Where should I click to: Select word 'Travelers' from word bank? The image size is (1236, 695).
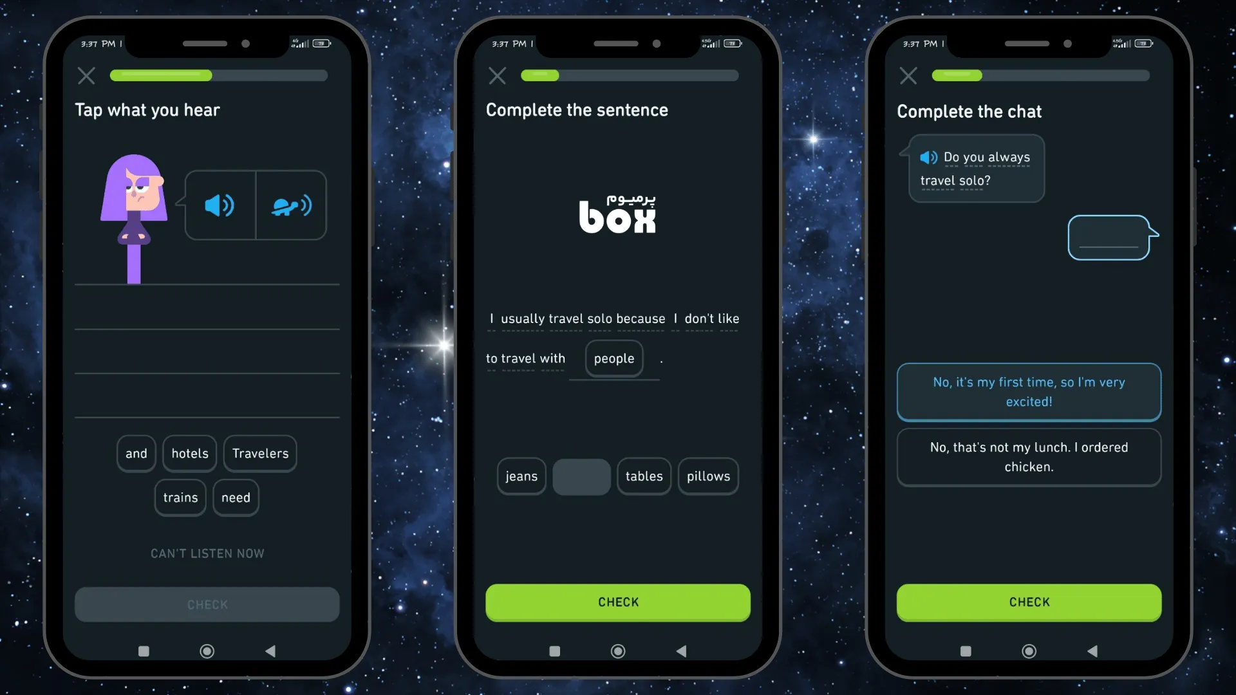pos(260,453)
